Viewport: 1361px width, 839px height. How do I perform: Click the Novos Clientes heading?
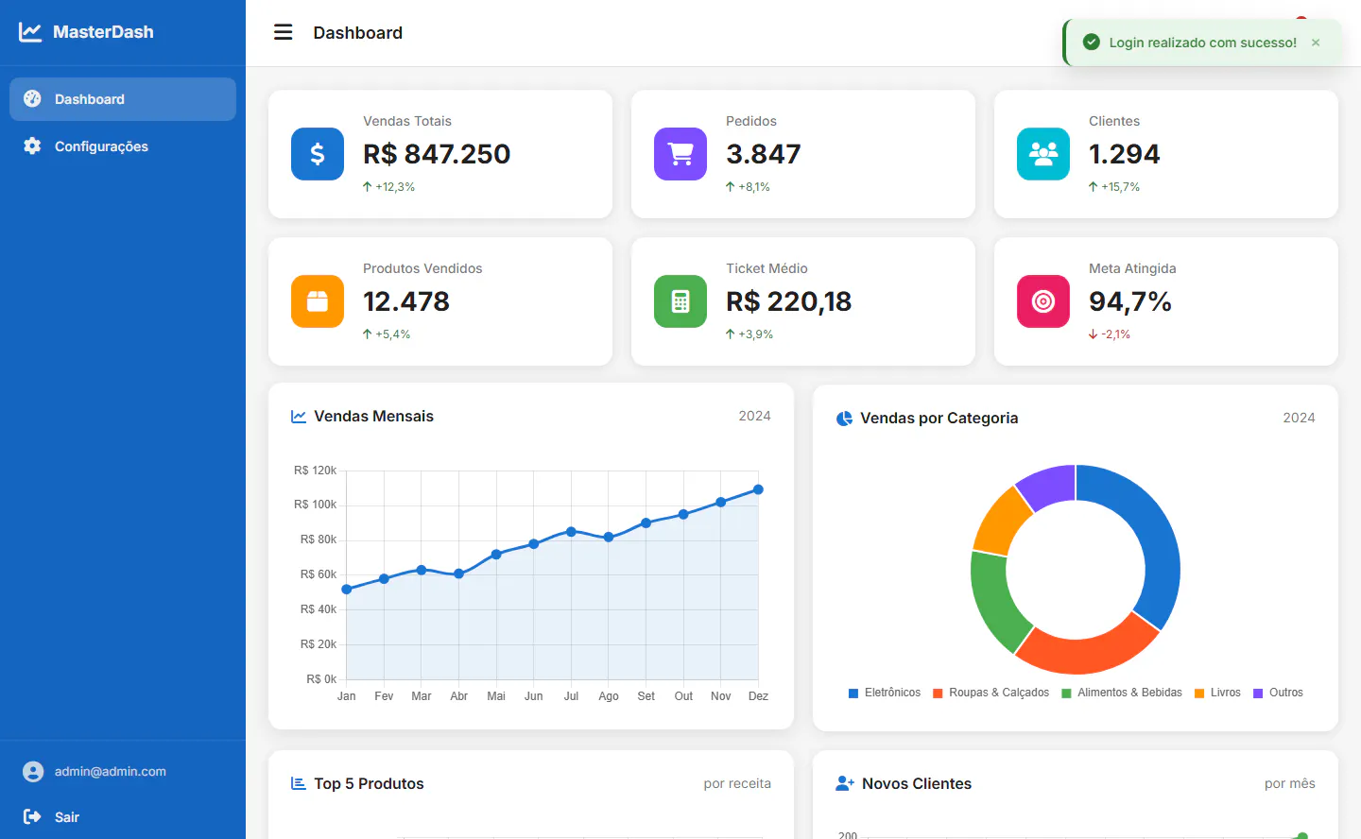tap(917, 783)
